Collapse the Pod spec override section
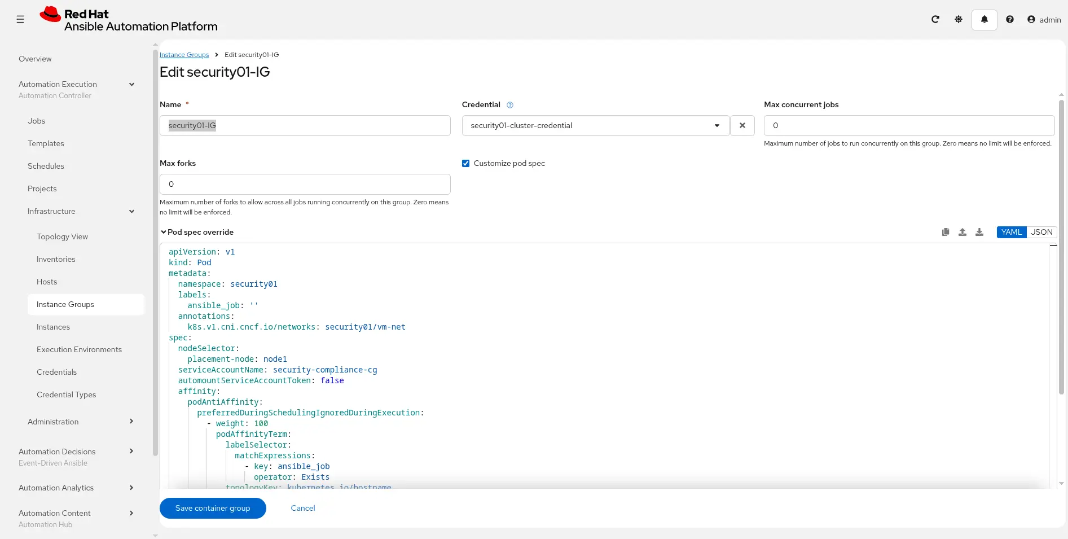 (164, 233)
